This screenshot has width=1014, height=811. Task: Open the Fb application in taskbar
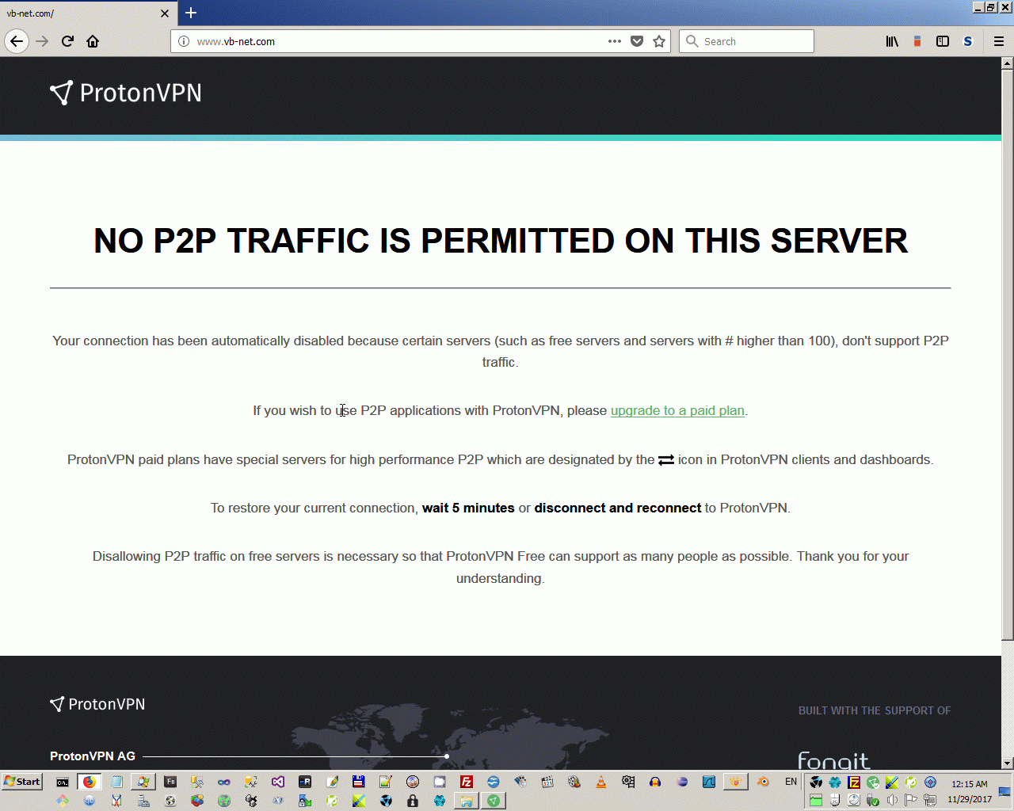pyautogui.click(x=170, y=782)
